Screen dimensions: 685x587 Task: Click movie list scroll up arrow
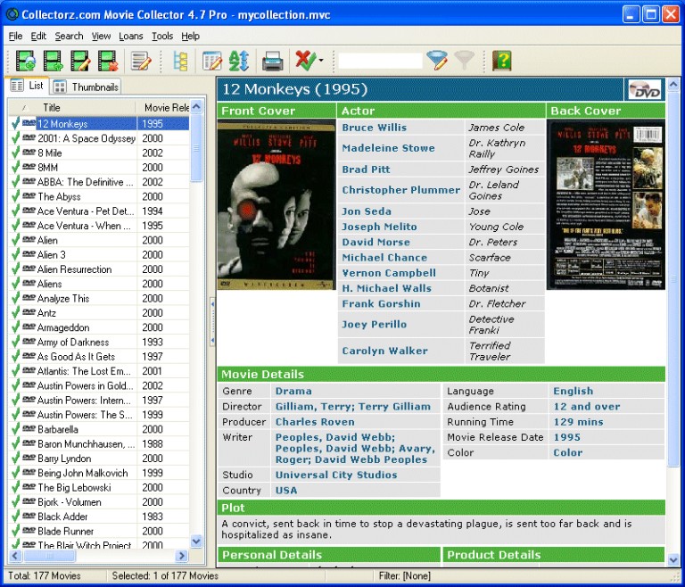point(196,107)
